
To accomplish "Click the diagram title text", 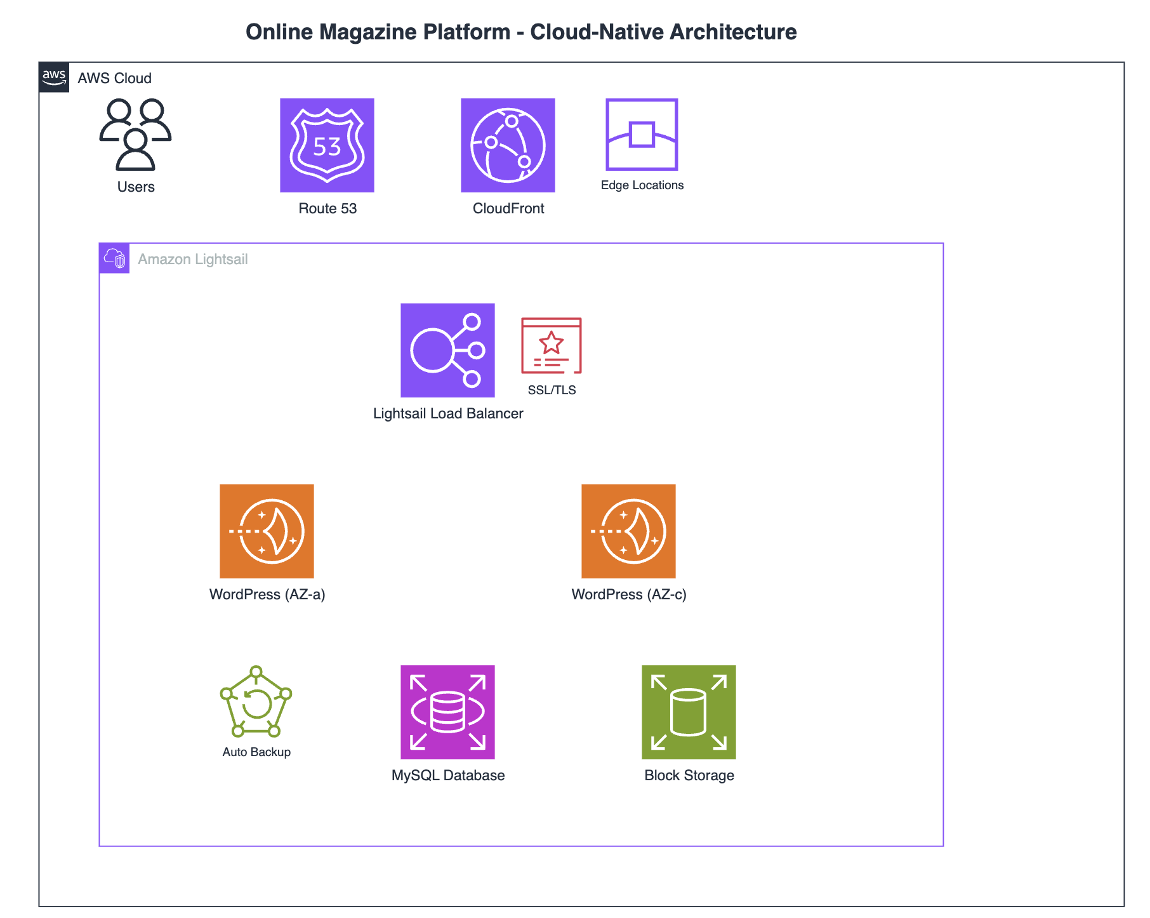I will [521, 32].
